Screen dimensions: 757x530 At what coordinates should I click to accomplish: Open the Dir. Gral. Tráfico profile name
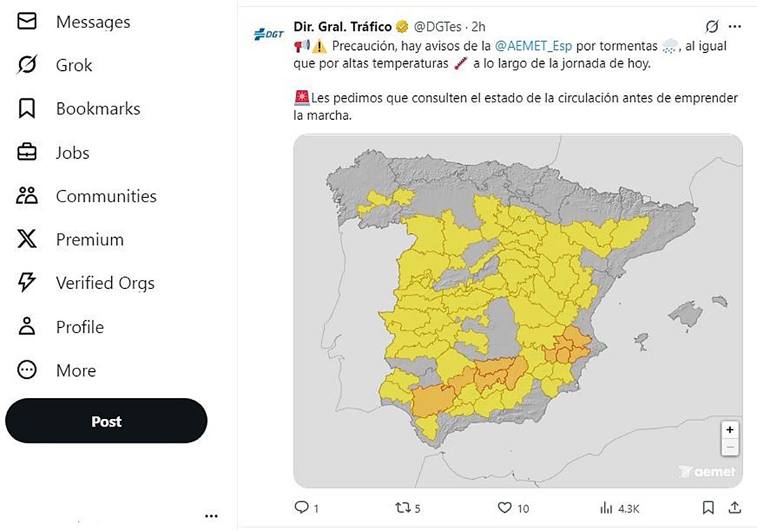[343, 26]
